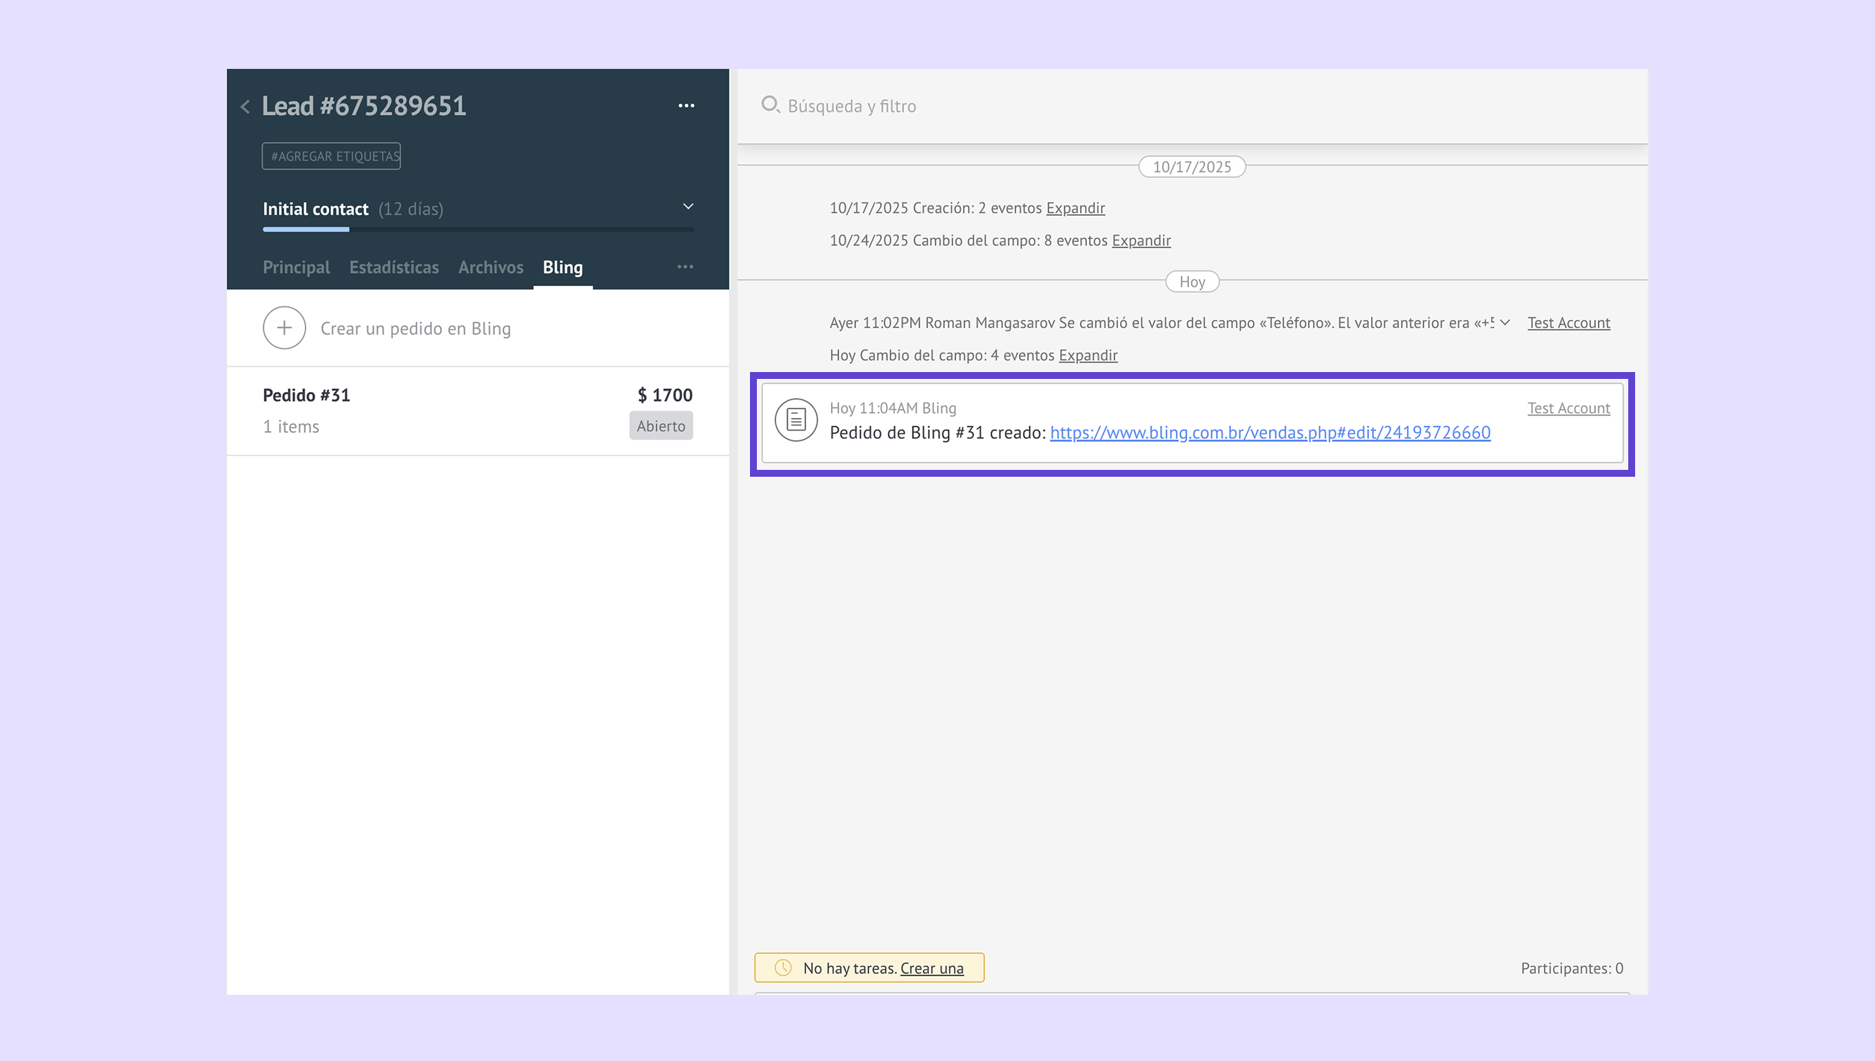The width and height of the screenshot is (1875, 1061).
Task: Open the Bling order URL link
Action: (x=1270, y=433)
